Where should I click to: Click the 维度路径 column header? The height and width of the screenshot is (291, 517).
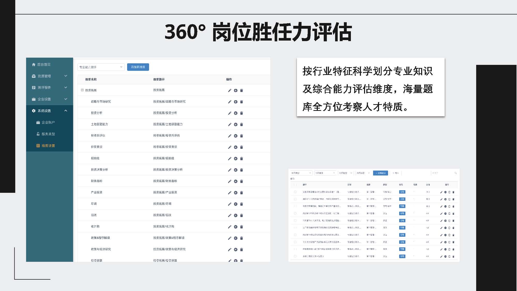(x=159, y=79)
